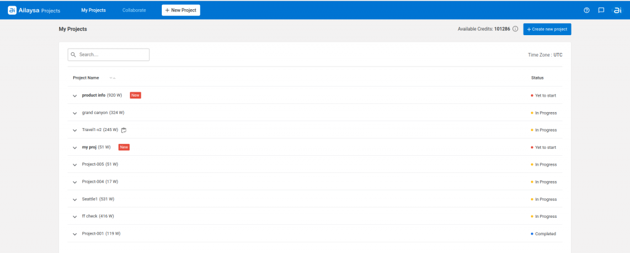Open the ff check project name
The width and height of the screenshot is (630, 253).
[90, 217]
